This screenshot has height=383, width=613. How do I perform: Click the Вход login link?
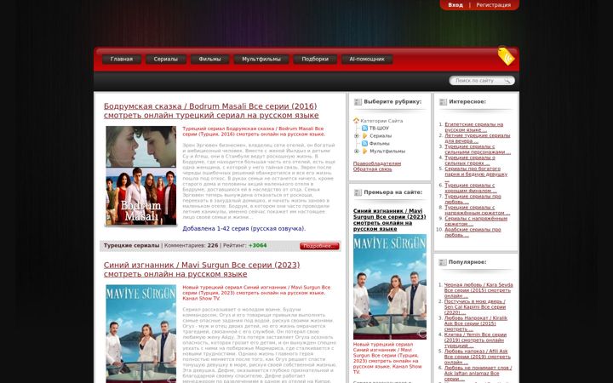(455, 5)
